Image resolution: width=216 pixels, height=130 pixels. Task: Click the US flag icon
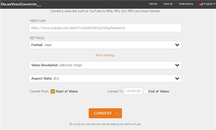[x=201, y=4]
